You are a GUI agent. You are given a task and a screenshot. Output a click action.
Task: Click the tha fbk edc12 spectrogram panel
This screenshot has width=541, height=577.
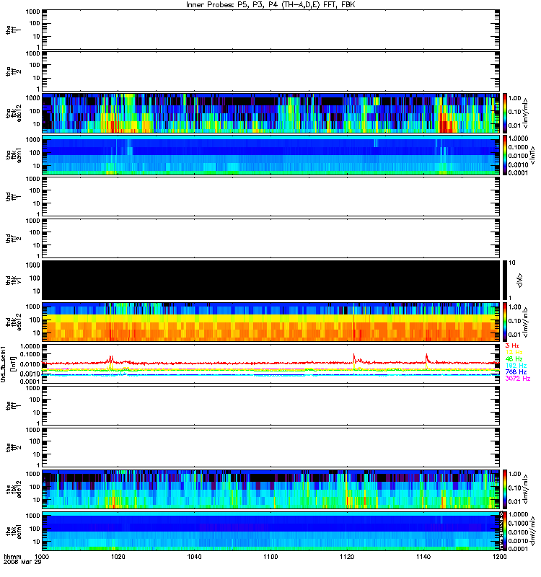coord(271,113)
